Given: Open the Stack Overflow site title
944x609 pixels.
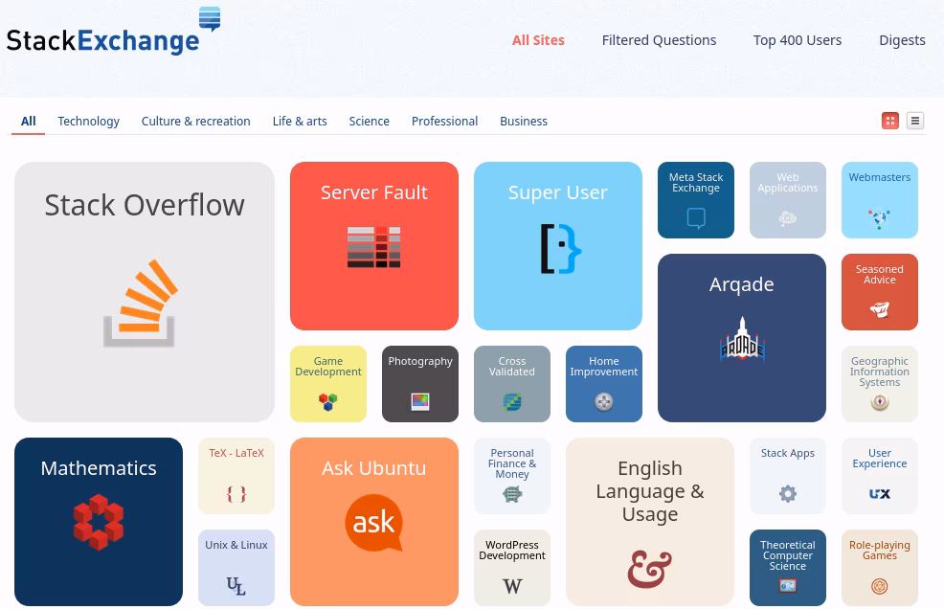Looking at the screenshot, I should [145, 205].
